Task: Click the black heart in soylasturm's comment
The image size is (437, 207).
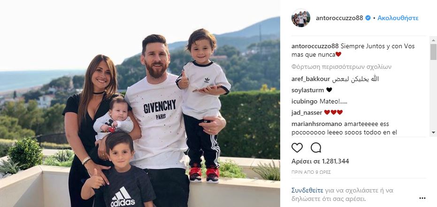Action: click(x=329, y=90)
